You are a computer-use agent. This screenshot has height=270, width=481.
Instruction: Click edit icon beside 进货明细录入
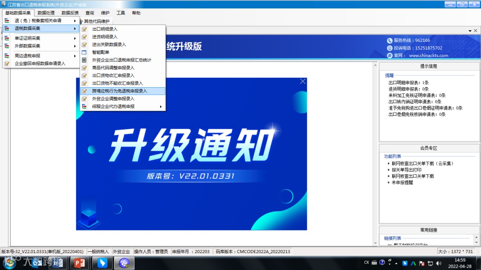pos(84,37)
